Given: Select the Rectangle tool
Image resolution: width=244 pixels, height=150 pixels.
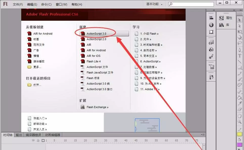Looking at the screenshot, I should click(x=240, y=68).
